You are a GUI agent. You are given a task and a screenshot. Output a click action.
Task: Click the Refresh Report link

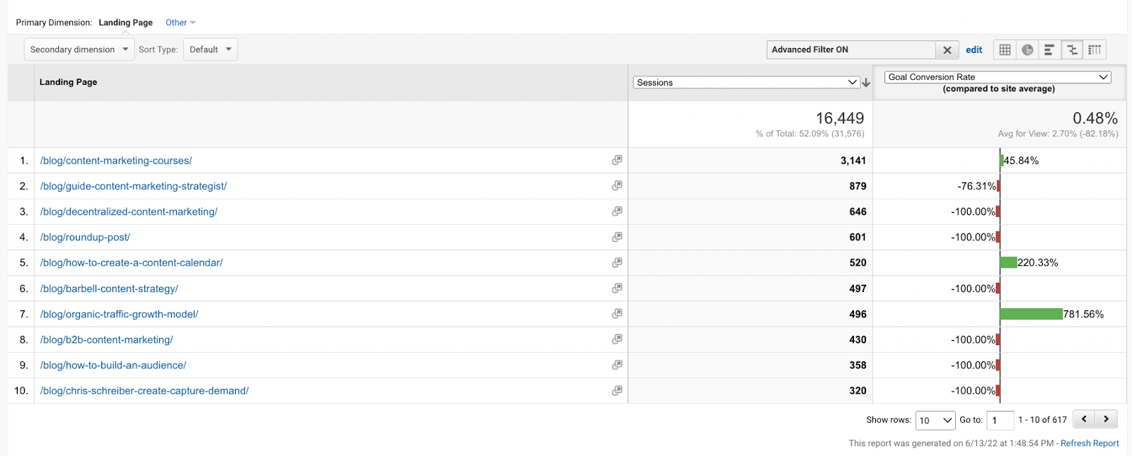(1090, 443)
